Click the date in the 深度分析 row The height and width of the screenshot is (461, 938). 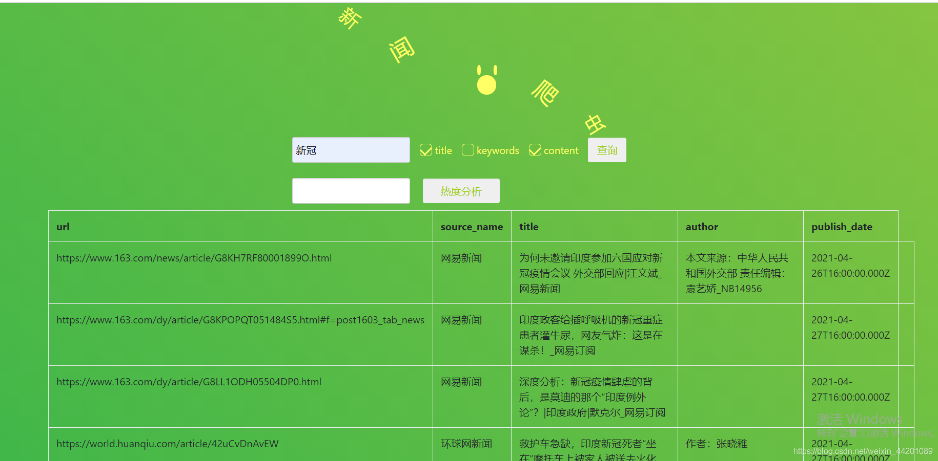pos(851,389)
